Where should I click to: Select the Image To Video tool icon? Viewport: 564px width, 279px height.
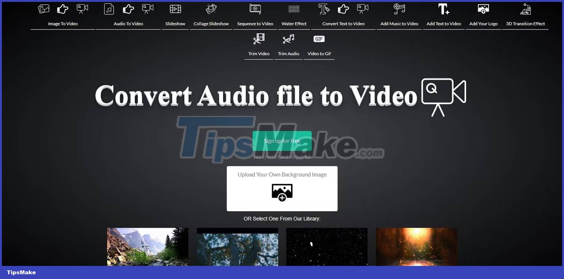pos(44,9)
